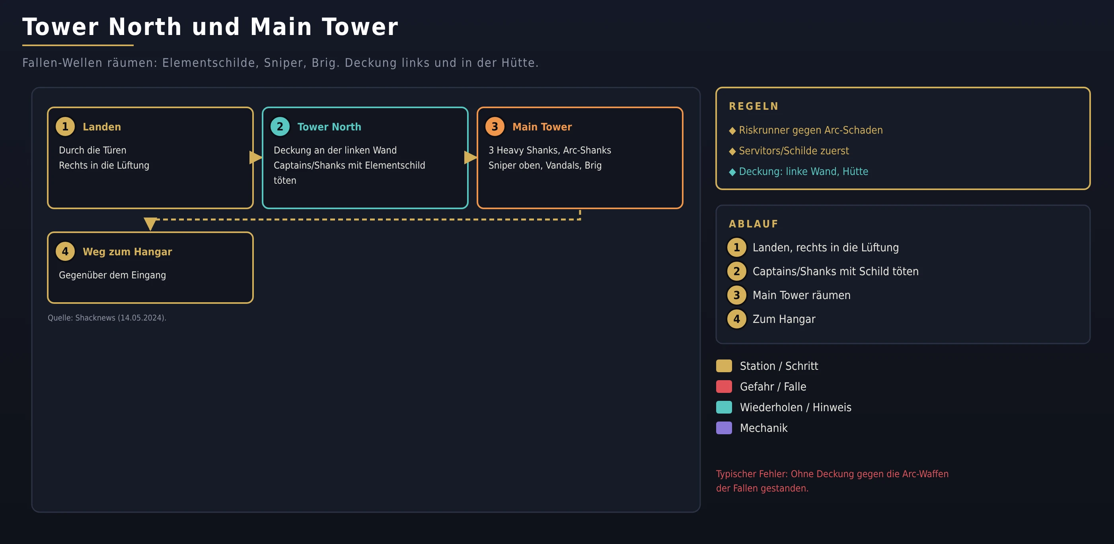The width and height of the screenshot is (1114, 544).
Task: Select the text Riskrunner gegen Arc-Schaden
Action: click(810, 130)
